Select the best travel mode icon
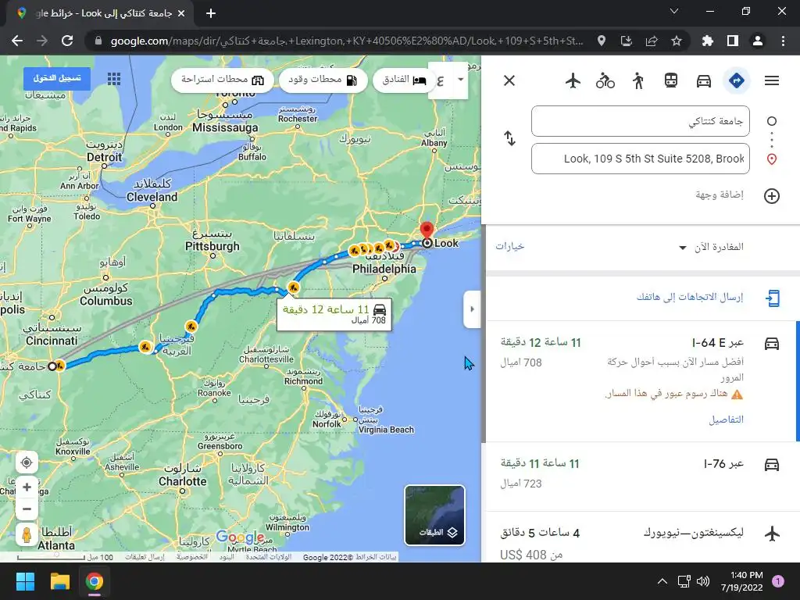Viewport: 800px width, 600px height. pyautogui.click(x=736, y=80)
